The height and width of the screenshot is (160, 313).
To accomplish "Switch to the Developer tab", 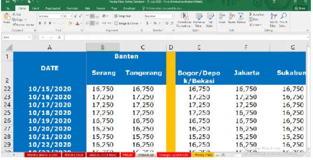I will [129, 8].
